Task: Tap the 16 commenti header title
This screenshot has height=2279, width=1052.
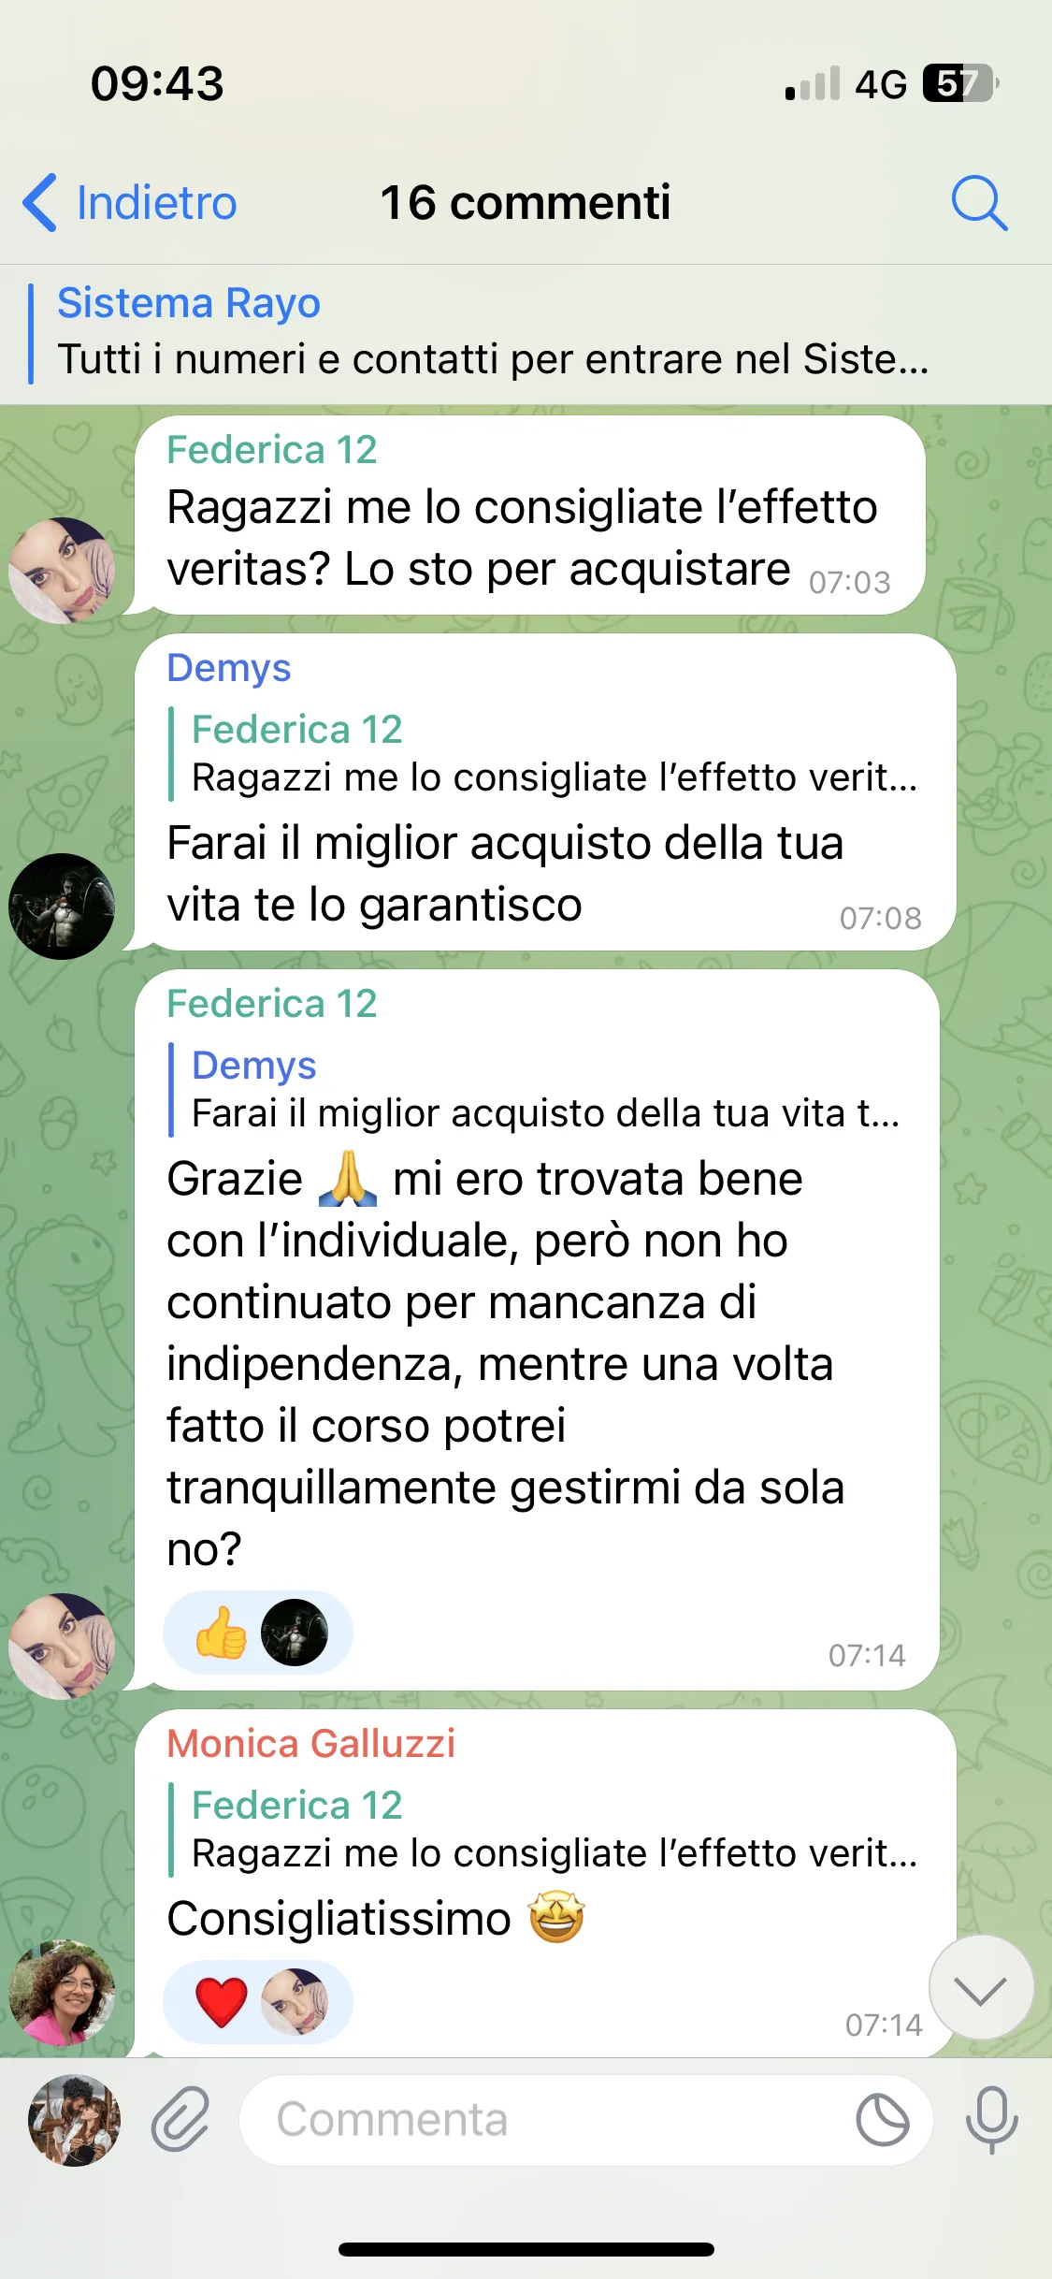Action: click(x=526, y=202)
